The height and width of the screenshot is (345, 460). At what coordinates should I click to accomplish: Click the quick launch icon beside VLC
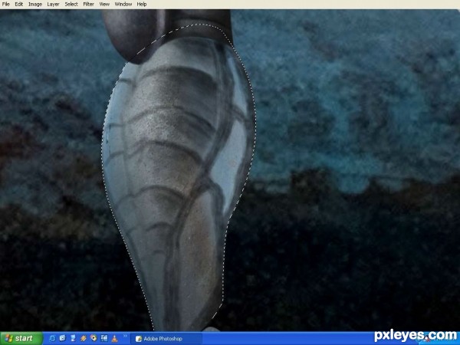(x=104, y=338)
